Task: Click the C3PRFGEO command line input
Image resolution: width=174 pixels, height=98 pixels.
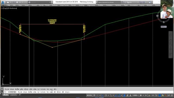Action: [88, 92]
